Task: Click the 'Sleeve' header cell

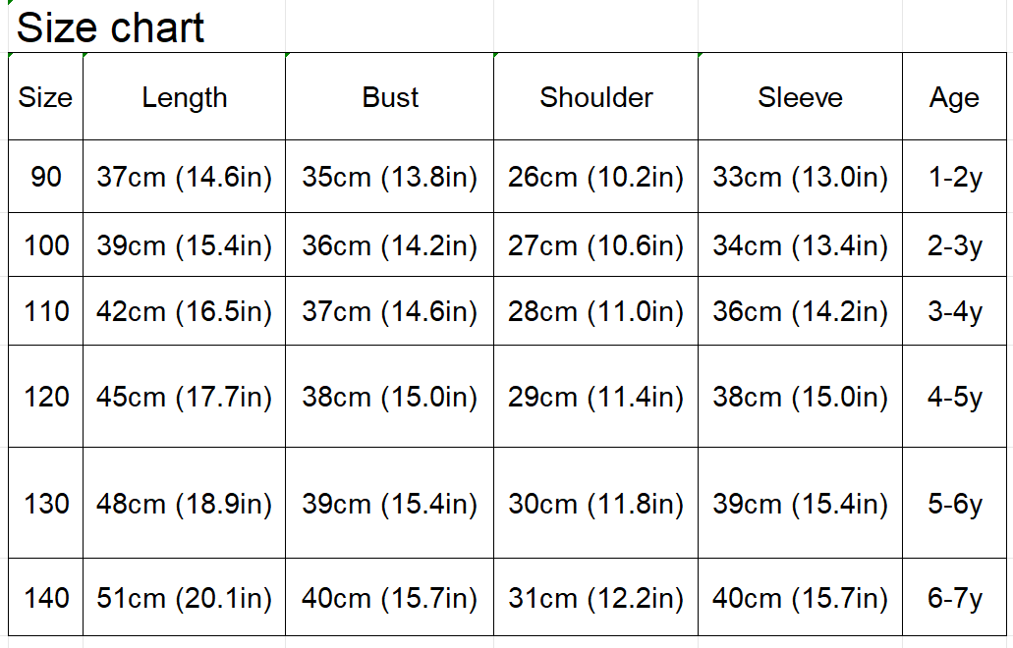Action: tap(801, 97)
